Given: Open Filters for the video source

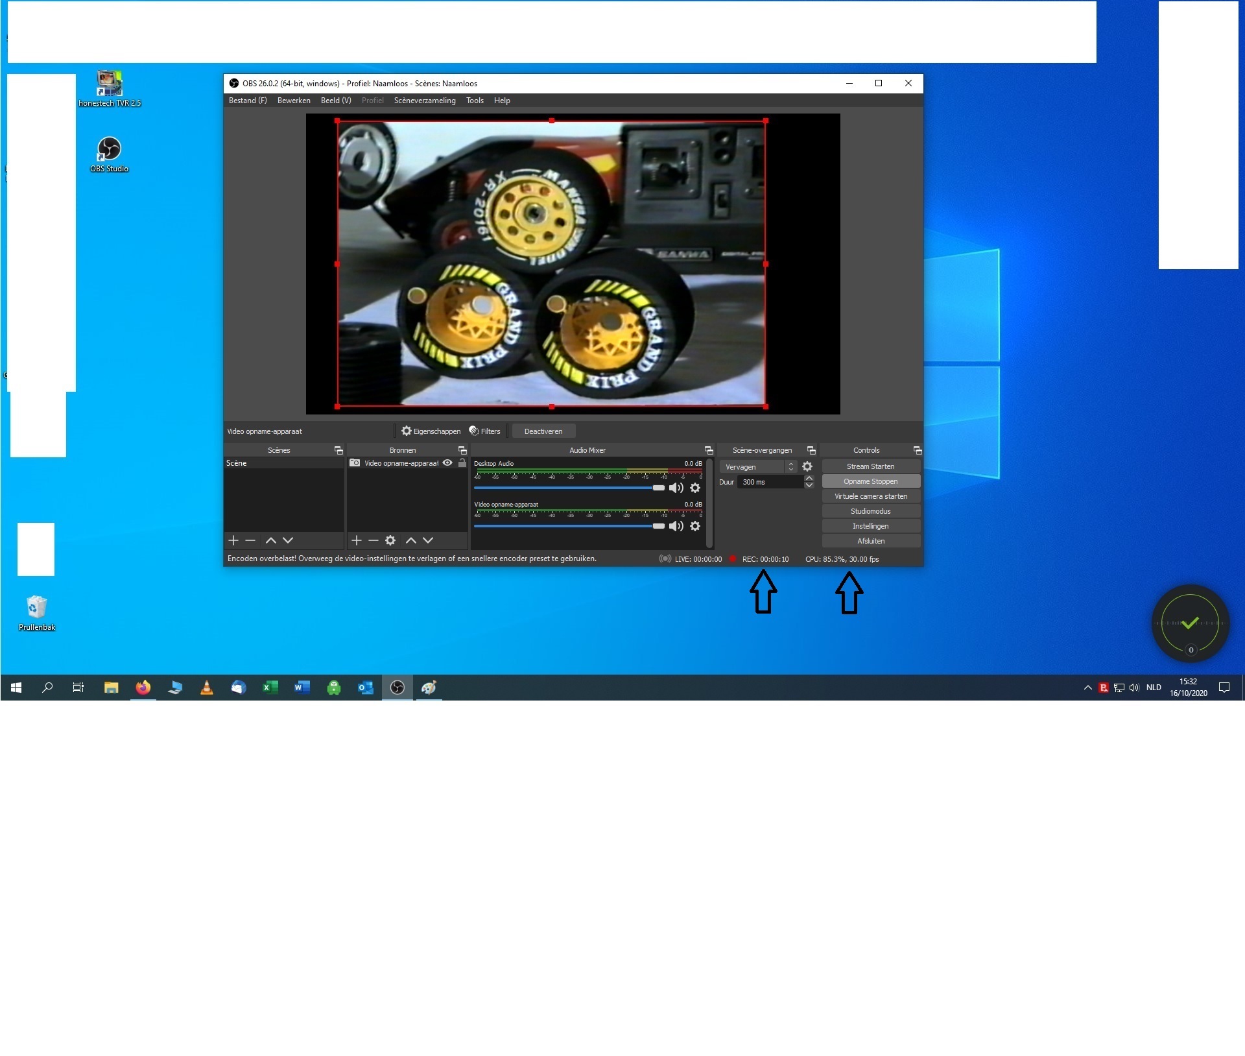Looking at the screenshot, I should [x=484, y=431].
